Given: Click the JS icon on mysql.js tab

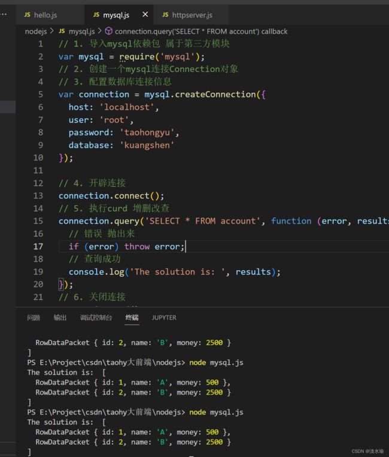Looking at the screenshot, I should [96, 14].
